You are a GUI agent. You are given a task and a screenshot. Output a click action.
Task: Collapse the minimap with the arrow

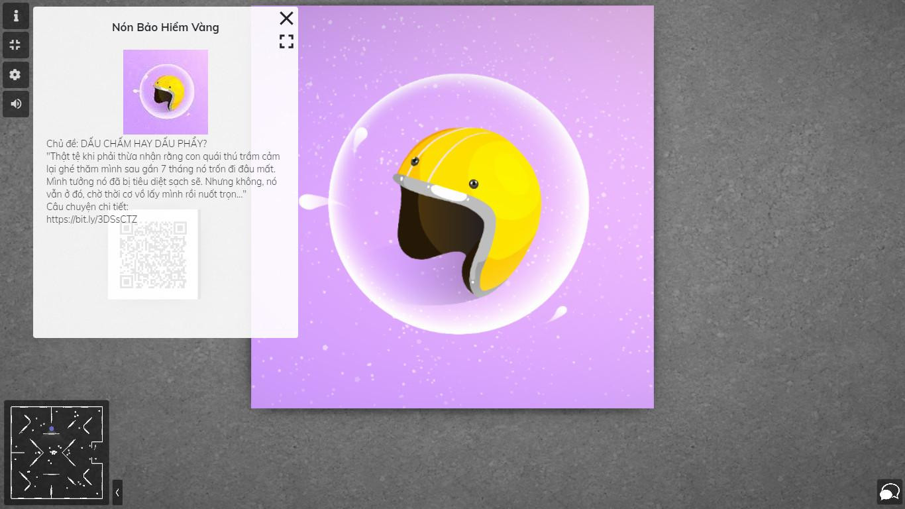[117, 492]
